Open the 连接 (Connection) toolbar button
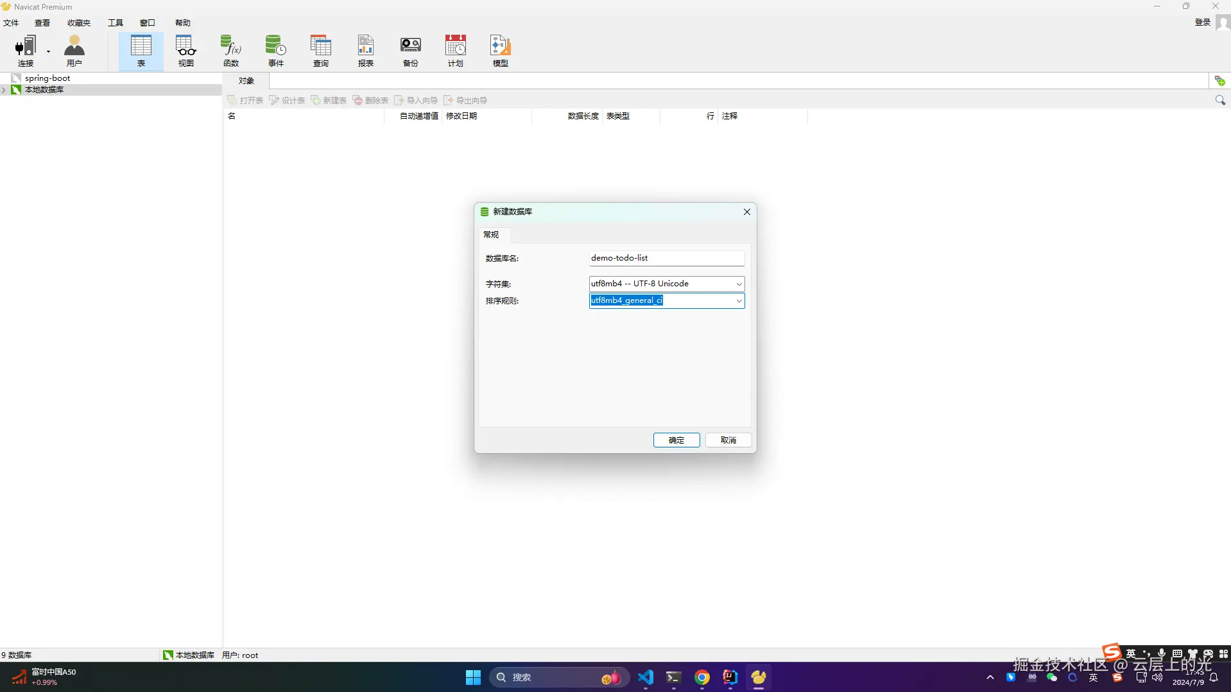This screenshot has width=1231, height=692. click(26, 51)
